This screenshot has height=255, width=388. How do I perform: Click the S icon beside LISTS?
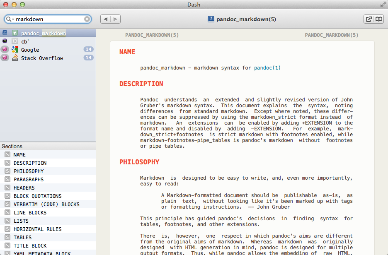(x=7, y=221)
